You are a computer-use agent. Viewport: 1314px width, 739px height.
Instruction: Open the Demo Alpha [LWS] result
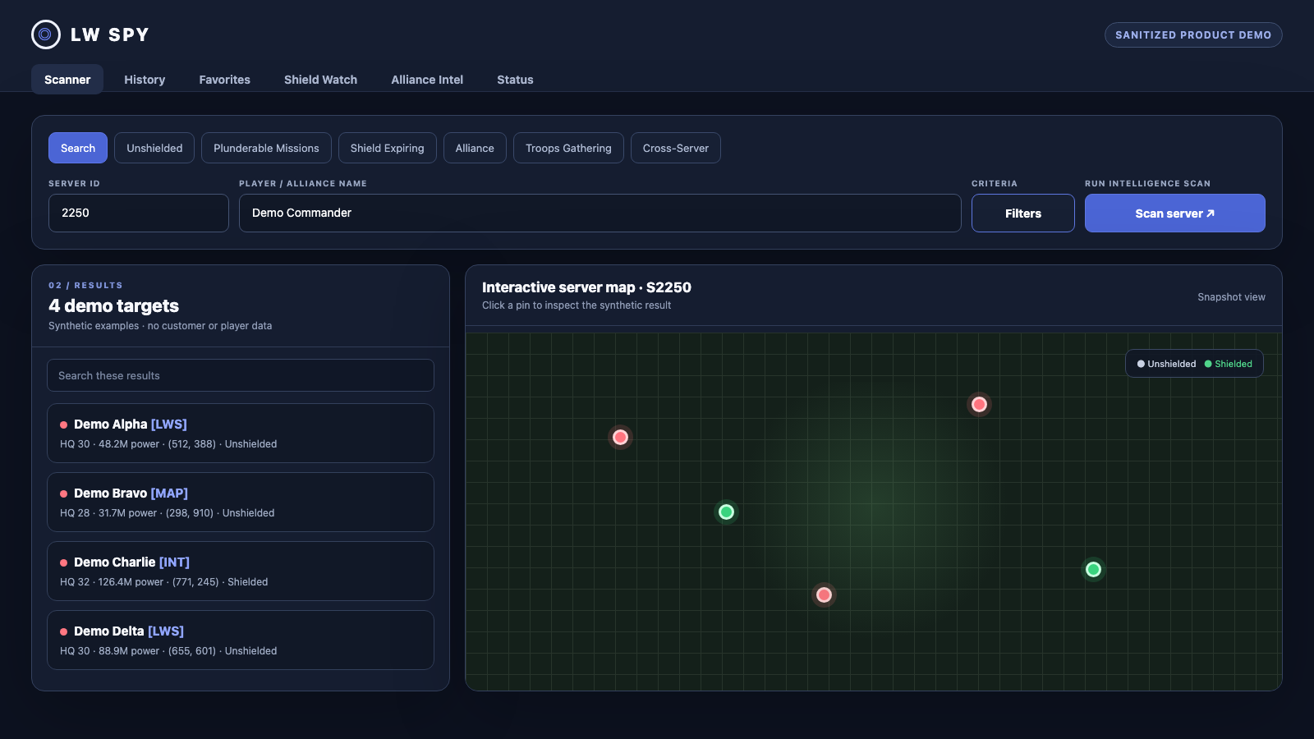tap(241, 433)
